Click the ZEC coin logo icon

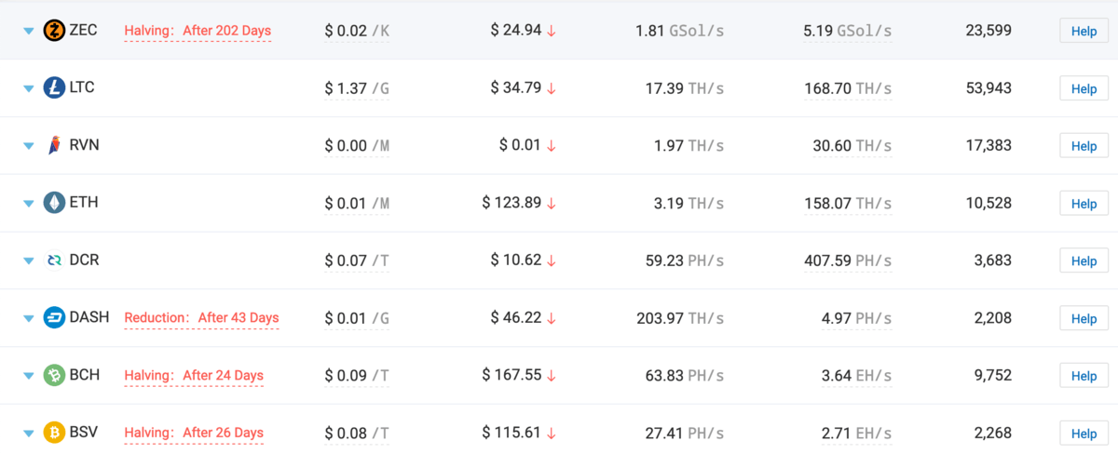click(54, 31)
